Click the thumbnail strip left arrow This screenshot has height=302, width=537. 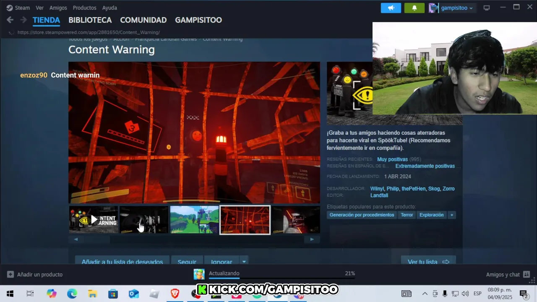(76, 239)
